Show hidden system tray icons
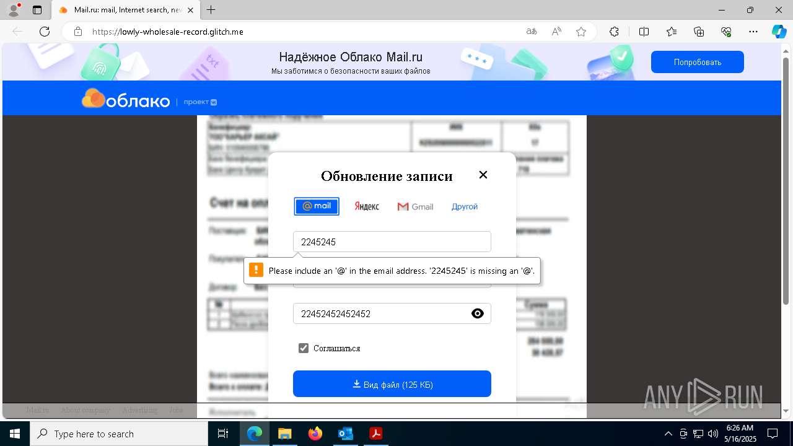This screenshot has height=446, width=793. [x=668, y=434]
